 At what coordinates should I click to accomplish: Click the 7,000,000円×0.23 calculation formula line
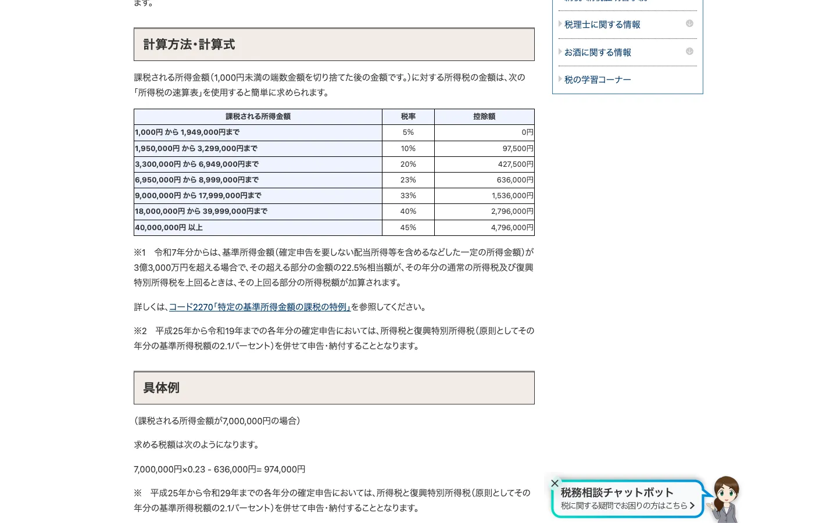(x=220, y=470)
